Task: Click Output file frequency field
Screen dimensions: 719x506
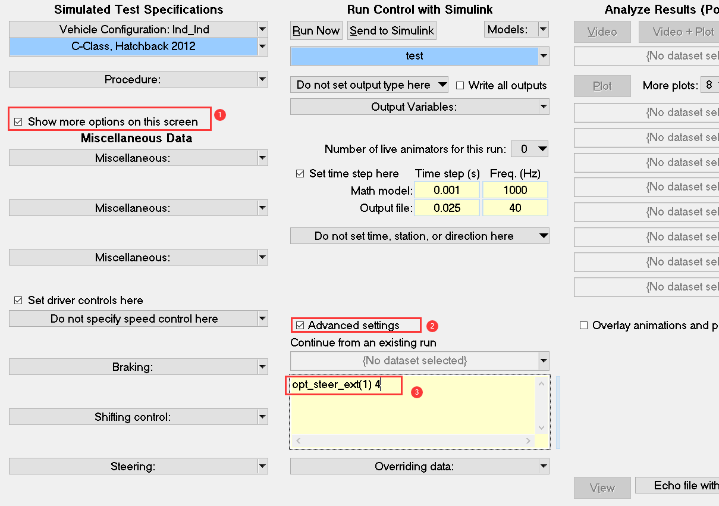Action: click(x=514, y=208)
